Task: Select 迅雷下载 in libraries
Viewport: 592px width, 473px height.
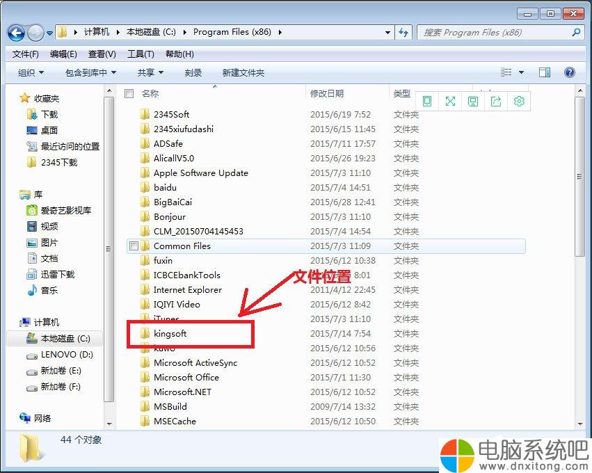Action: pos(58,275)
